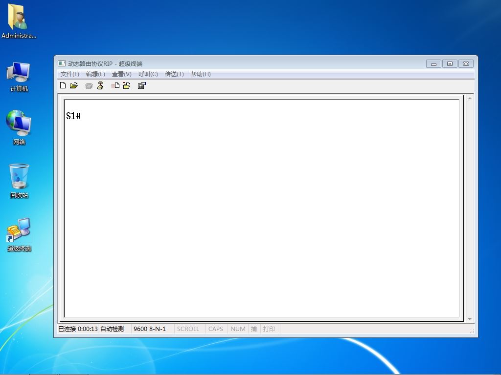Open the 查看(V) menu
This screenshot has height=375, width=501.
click(x=121, y=74)
